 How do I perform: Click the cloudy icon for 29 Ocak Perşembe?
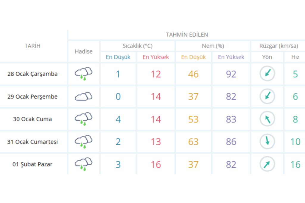coord(83,96)
